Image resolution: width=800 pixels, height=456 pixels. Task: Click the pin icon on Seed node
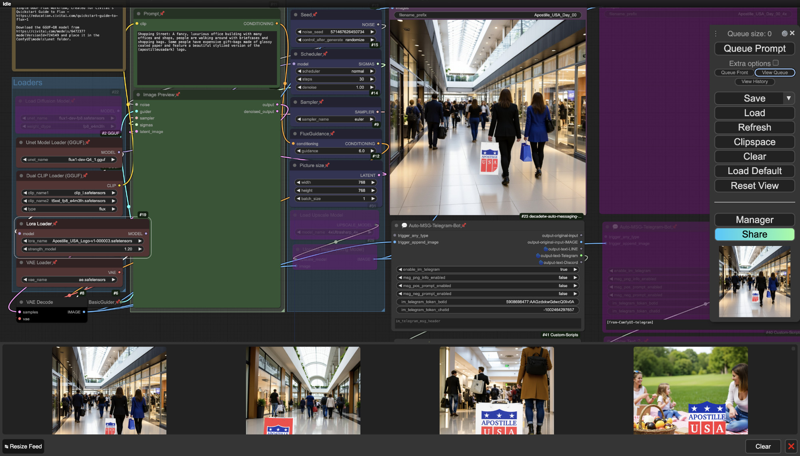tap(315, 15)
